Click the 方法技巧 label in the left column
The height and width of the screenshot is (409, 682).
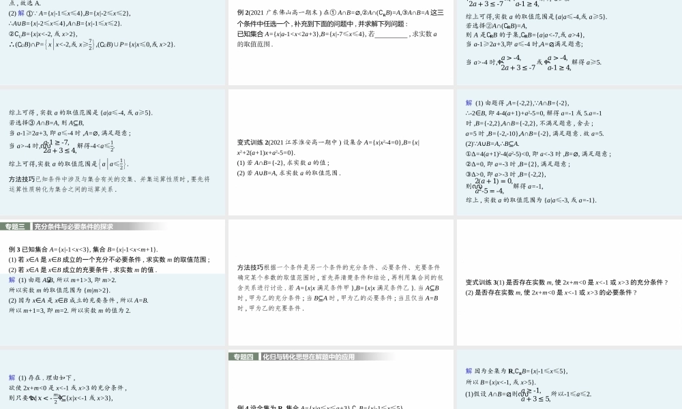pyautogui.click(x=22, y=180)
